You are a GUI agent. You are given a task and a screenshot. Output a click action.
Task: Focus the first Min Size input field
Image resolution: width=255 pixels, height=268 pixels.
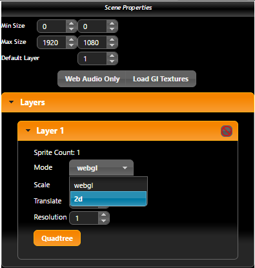(52, 26)
